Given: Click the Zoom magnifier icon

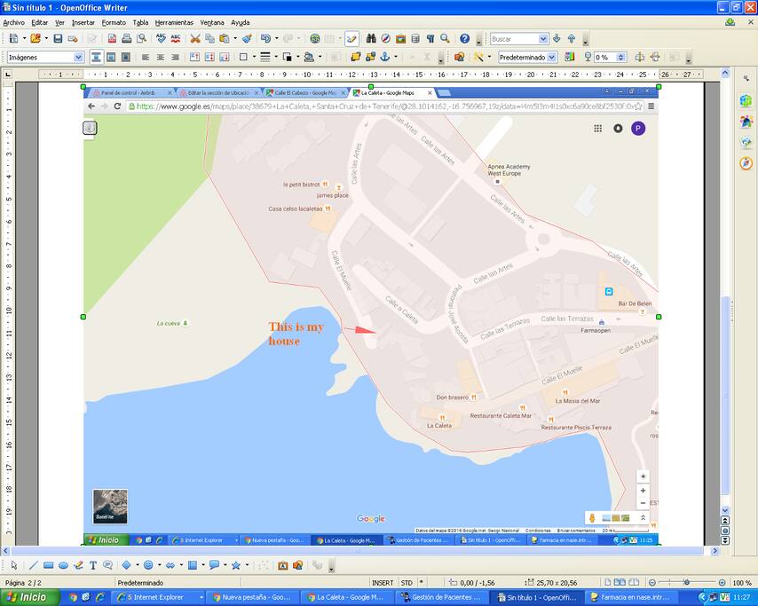Looking at the screenshot, I should [x=445, y=39].
